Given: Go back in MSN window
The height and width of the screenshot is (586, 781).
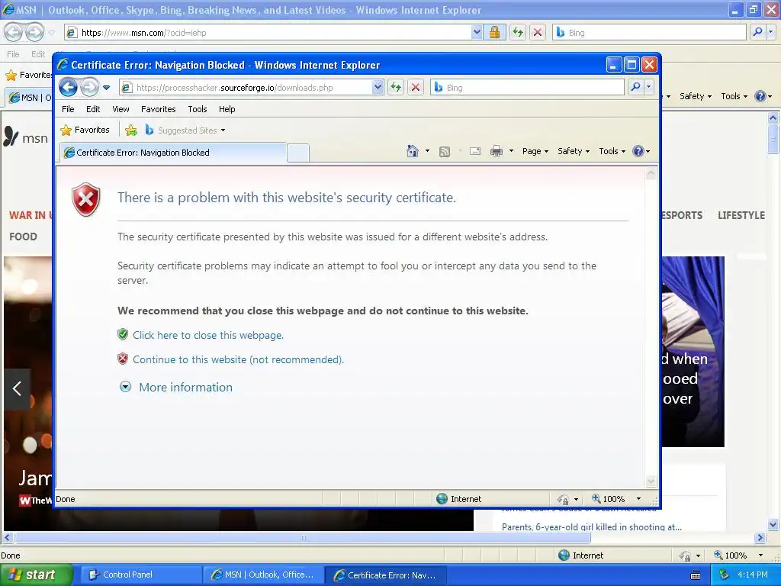Looking at the screenshot, I should point(14,32).
